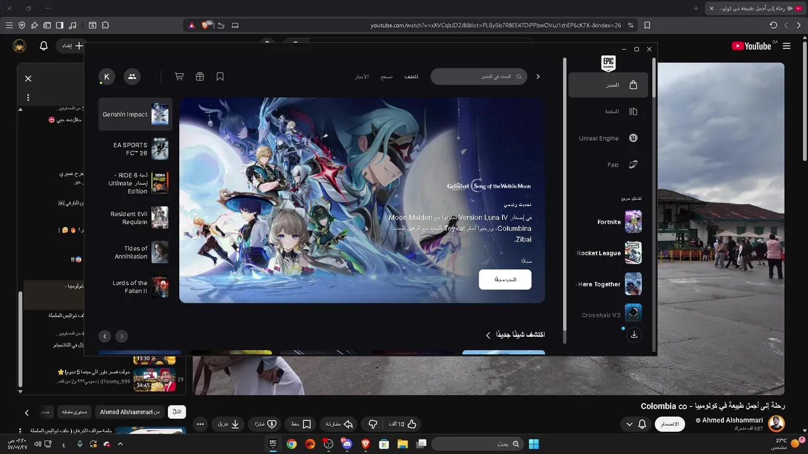Open Discord from the taskbar
Image resolution: width=808 pixels, height=454 pixels.
tap(347, 444)
